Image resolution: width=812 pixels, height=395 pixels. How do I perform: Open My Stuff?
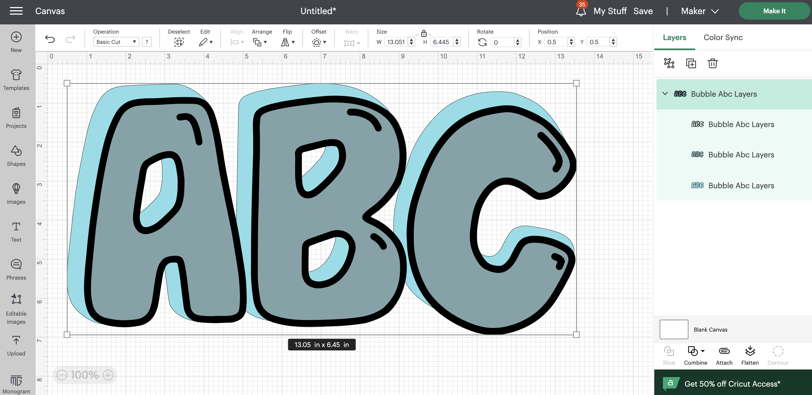point(610,11)
